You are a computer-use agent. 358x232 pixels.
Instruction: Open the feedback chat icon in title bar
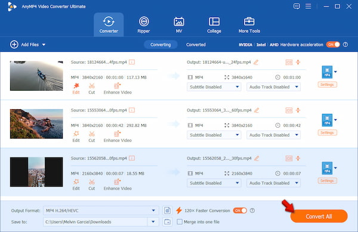click(297, 6)
